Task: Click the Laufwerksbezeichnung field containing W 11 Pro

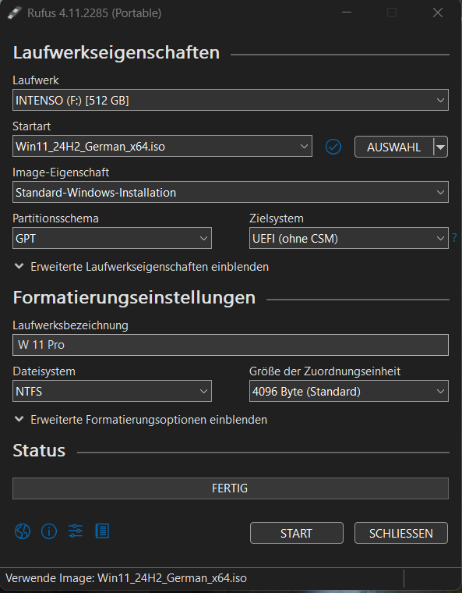Action: click(x=231, y=345)
